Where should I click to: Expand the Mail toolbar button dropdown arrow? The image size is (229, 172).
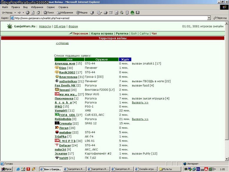tap(101, 13)
